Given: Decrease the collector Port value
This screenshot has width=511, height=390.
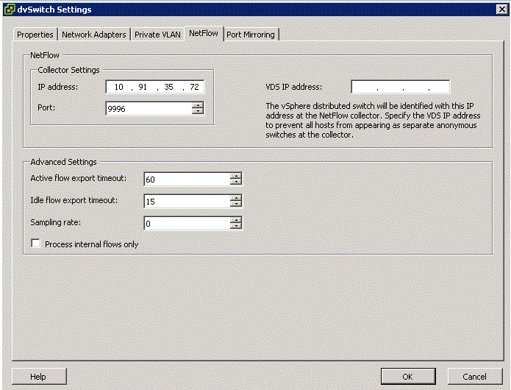Looking at the screenshot, I should [198, 111].
